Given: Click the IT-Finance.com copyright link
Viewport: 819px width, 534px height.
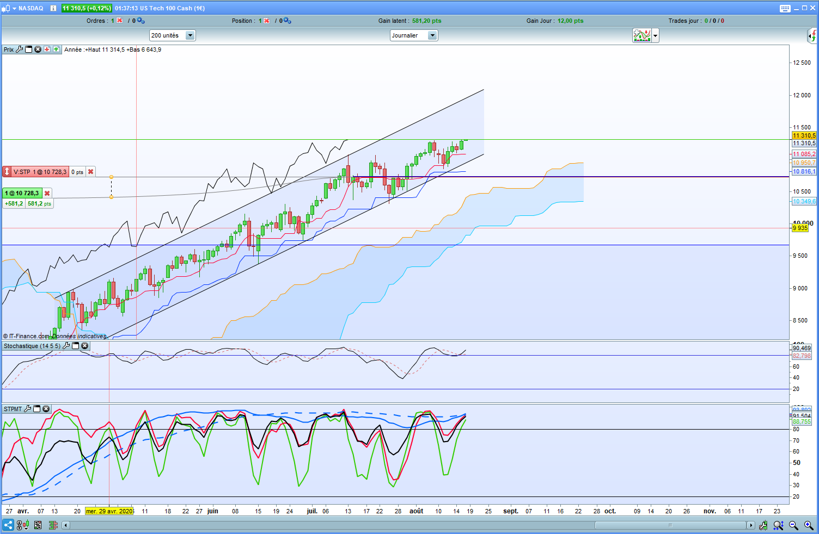Looking at the screenshot, I should 26,336.
